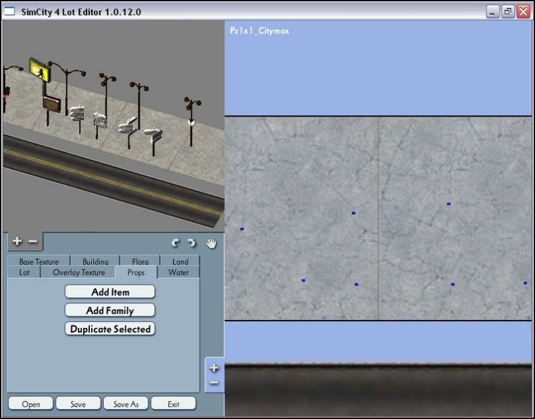Image resolution: width=535 pixels, height=419 pixels.
Task: Open the Land tab
Action: (180, 261)
